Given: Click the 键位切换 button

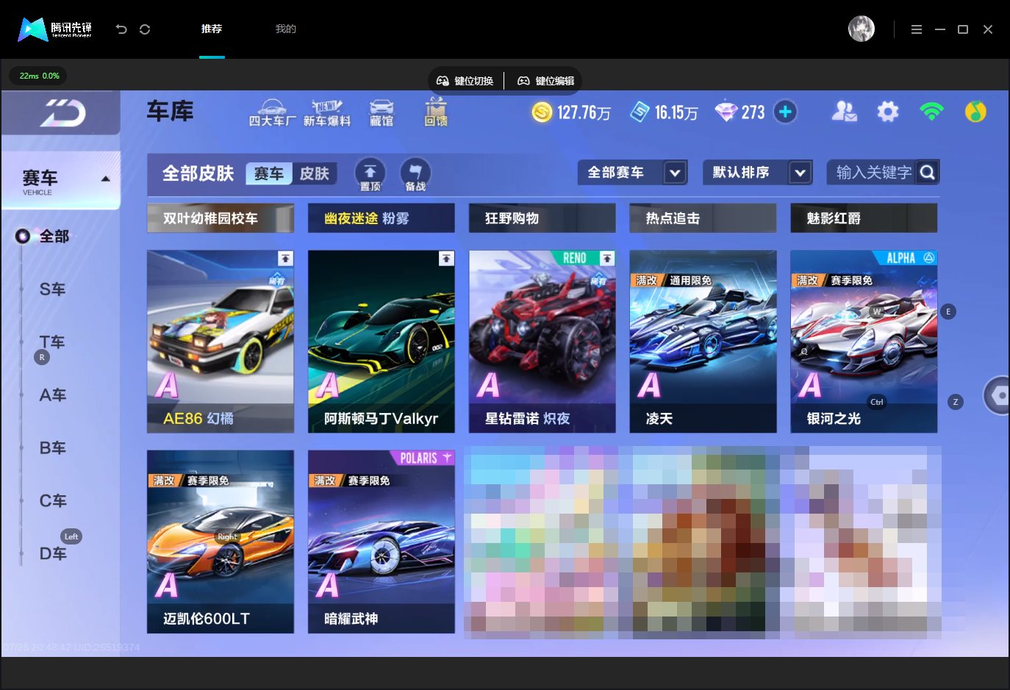Looking at the screenshot, I should coord(465,81).
